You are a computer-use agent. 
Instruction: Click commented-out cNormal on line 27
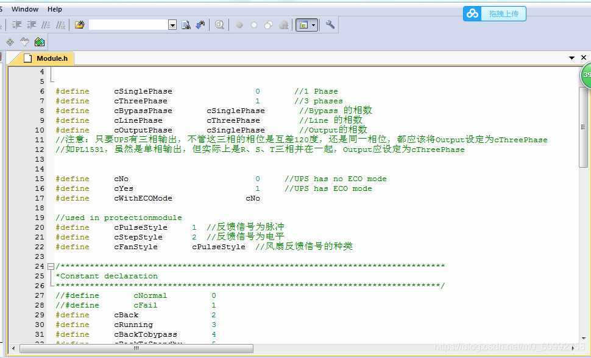(x=150, y=295)
